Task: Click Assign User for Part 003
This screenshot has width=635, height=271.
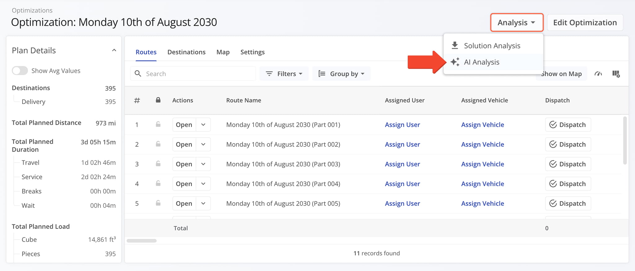Action: [402, 164]
